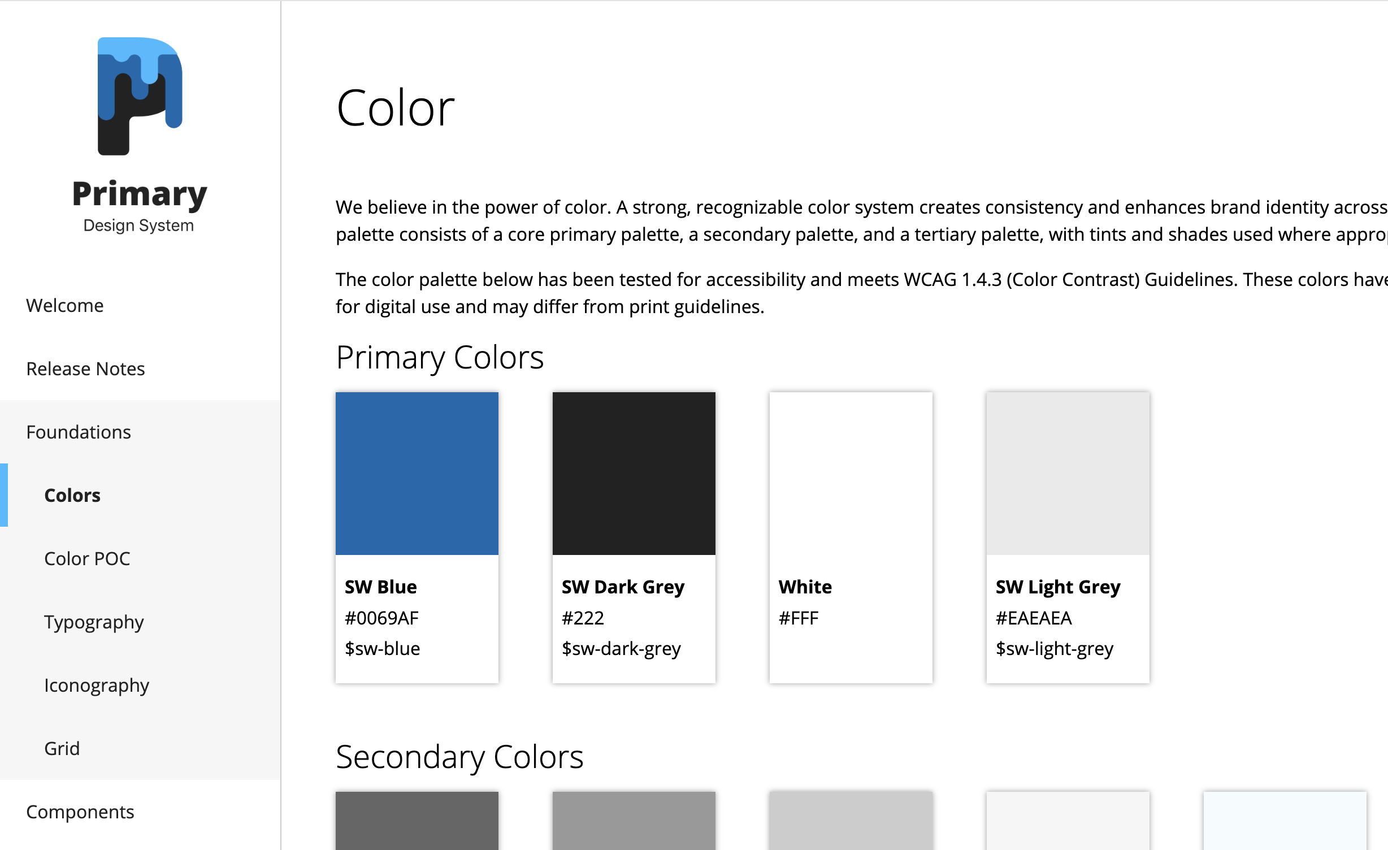Click the medium grey secondary swatch
This screenshot has width=1388, height=850.
[x=634, y=821]
